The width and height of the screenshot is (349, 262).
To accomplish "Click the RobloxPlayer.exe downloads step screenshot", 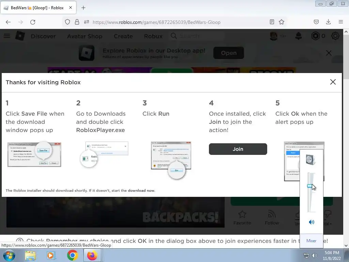I will (104, 155).
